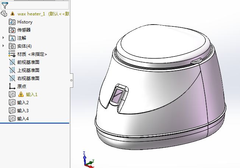Click the warning triangle next to 输入1
Viewport: 240px width, 168px height.
coord(21,94)
